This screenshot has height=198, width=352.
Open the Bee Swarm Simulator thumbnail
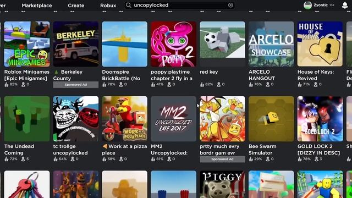(x=271, y=119)
